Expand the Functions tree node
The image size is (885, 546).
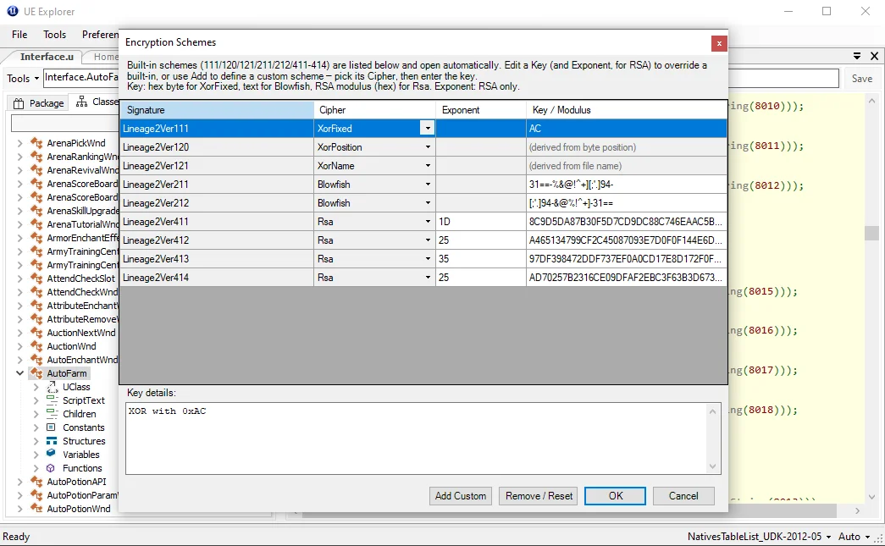[36, 467]
